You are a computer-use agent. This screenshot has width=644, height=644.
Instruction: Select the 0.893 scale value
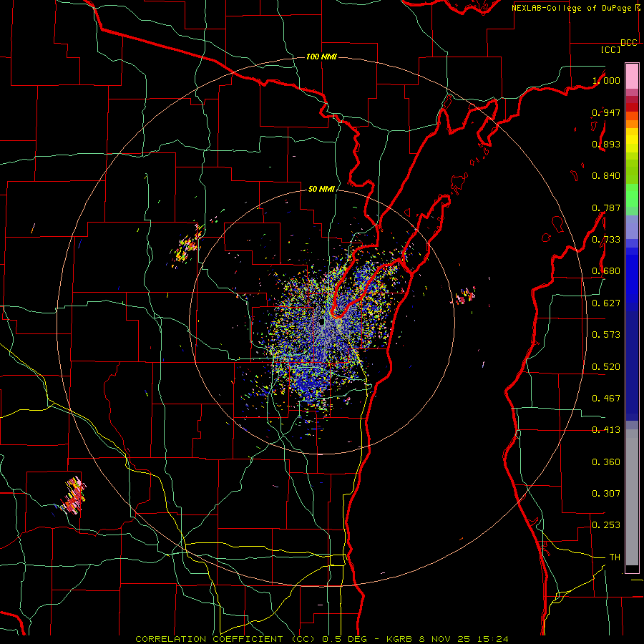(606, 144)
